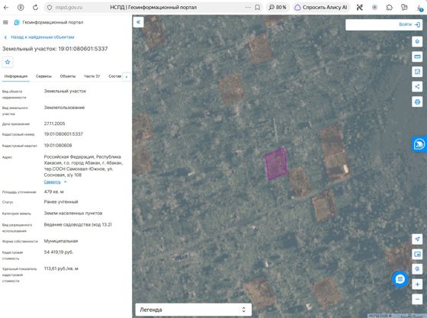This screenshot has height=318, width=427.
Task: Zoom in with the plus button
Action: click(x=417, y=284)
